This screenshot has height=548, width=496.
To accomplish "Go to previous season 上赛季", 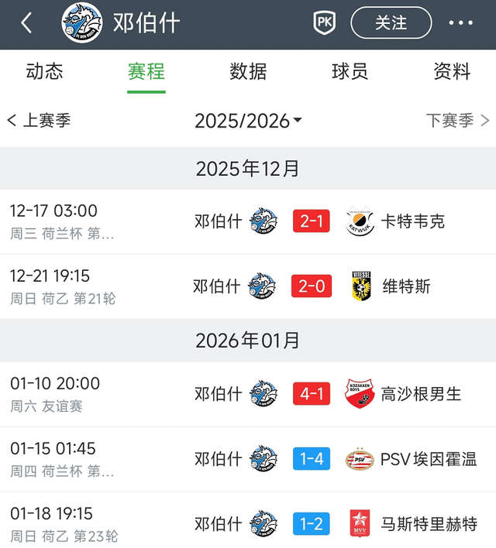I will (39, 121).
